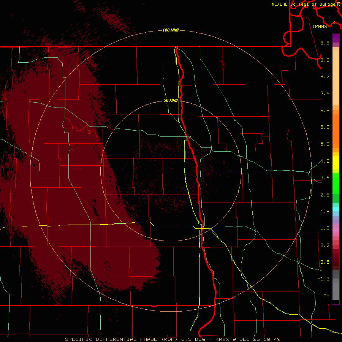
Task: Click the [PHAS] units label
Action: (x=321, y=26)
